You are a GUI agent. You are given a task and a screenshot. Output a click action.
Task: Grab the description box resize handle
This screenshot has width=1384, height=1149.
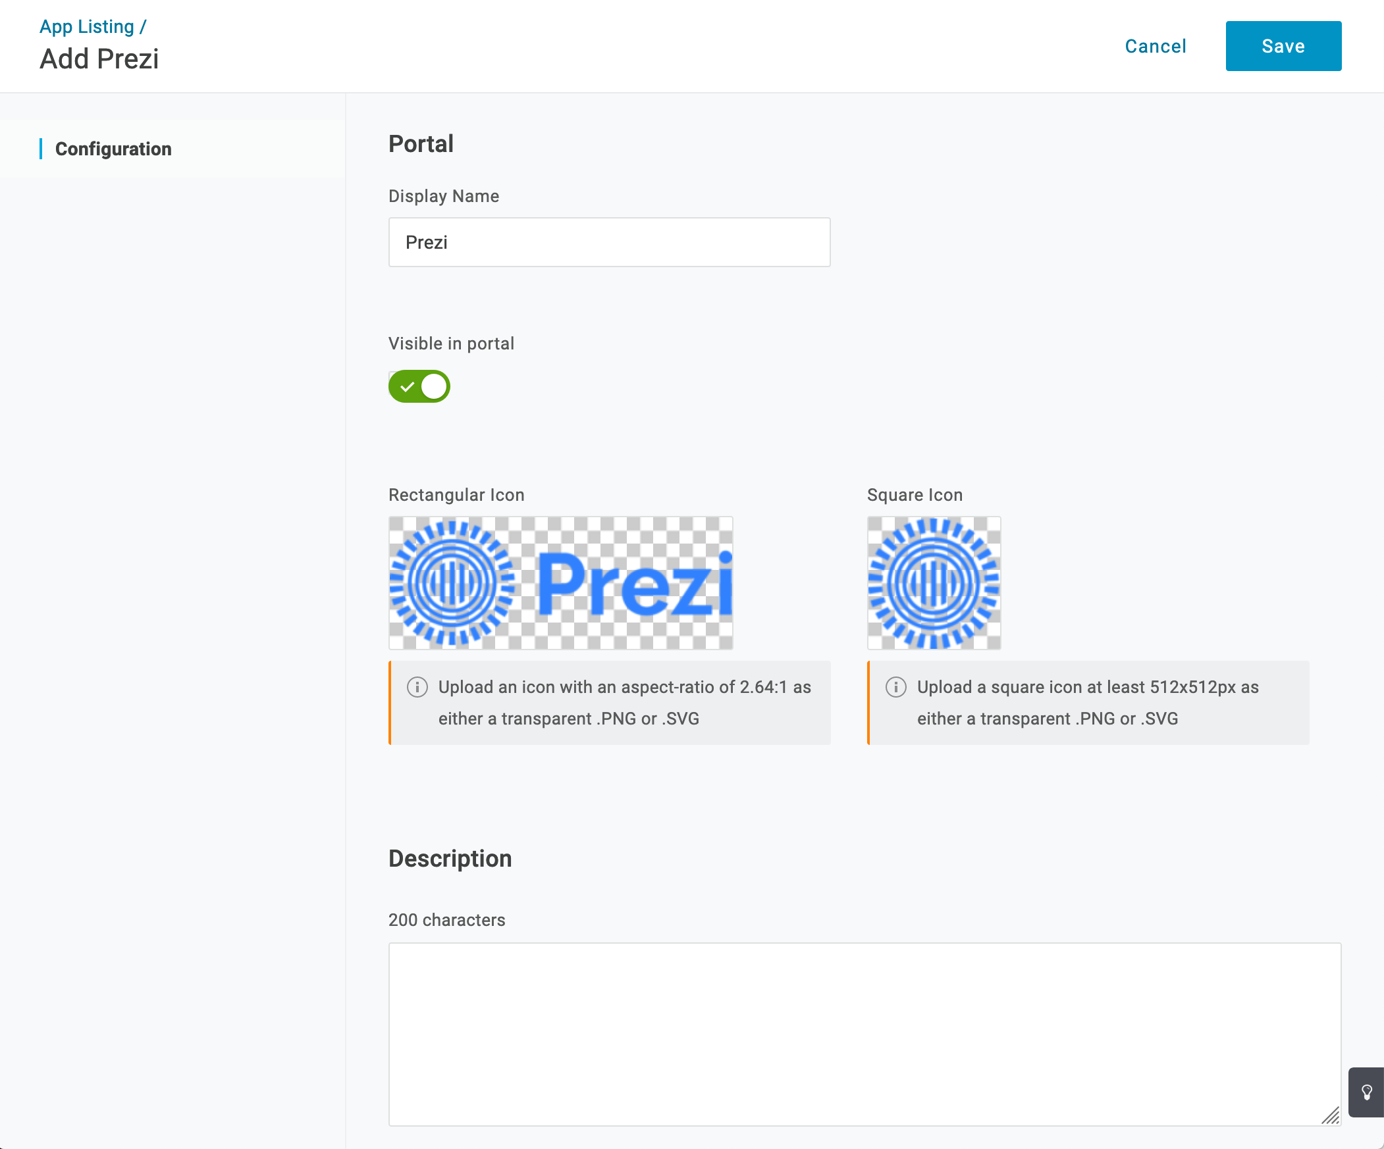point(1331,1115)
